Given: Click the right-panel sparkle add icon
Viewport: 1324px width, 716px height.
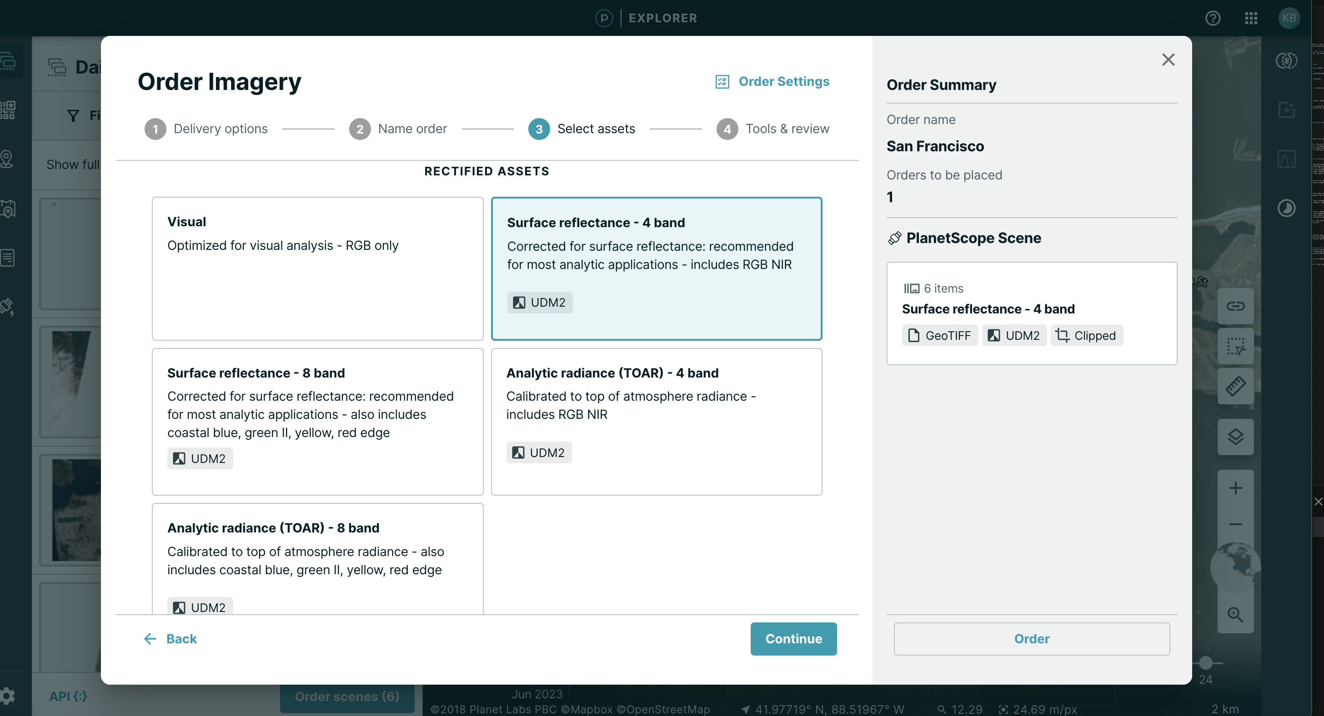Looking at the screenshot, I should [1286, 109].
